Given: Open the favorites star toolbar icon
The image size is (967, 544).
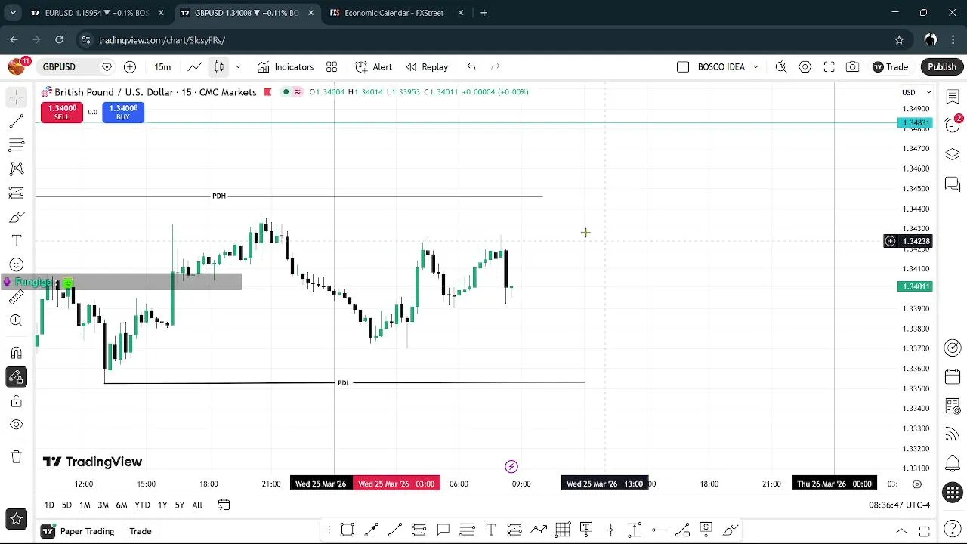Looking at the screenshot, I should tap(17, 518).
